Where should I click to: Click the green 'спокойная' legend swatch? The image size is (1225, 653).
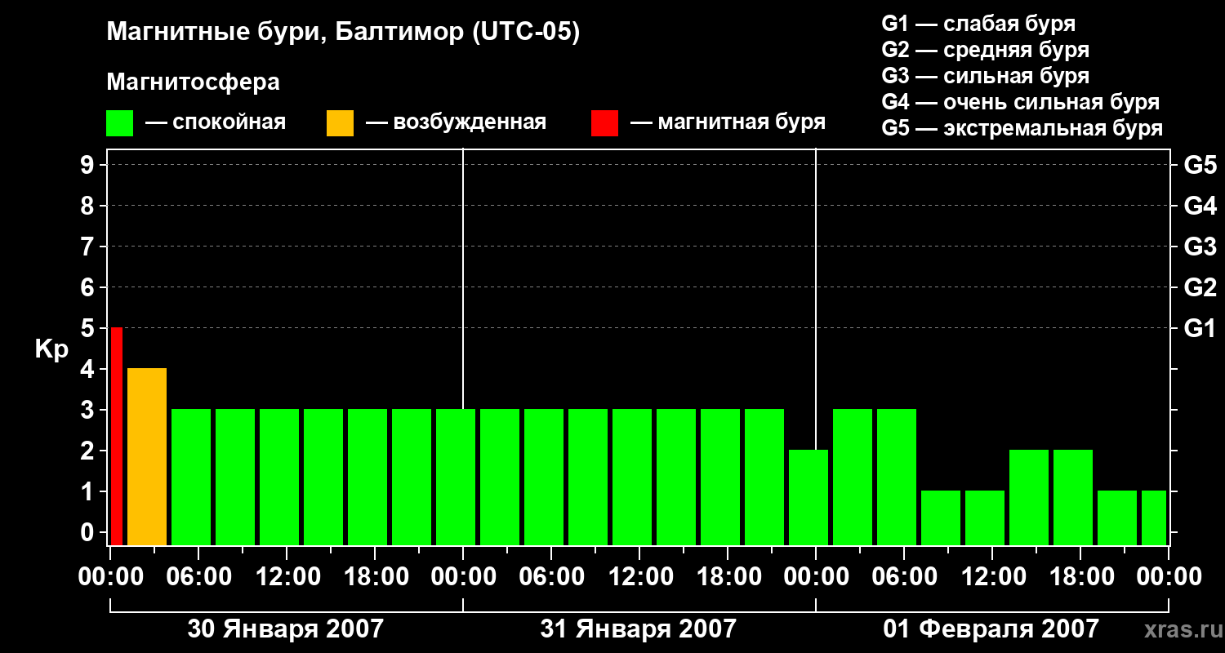[120, 123]
